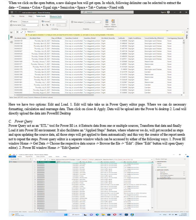Switch to Report view icon in left sidebar
The image size is (196, 220).
pos(11,32)
